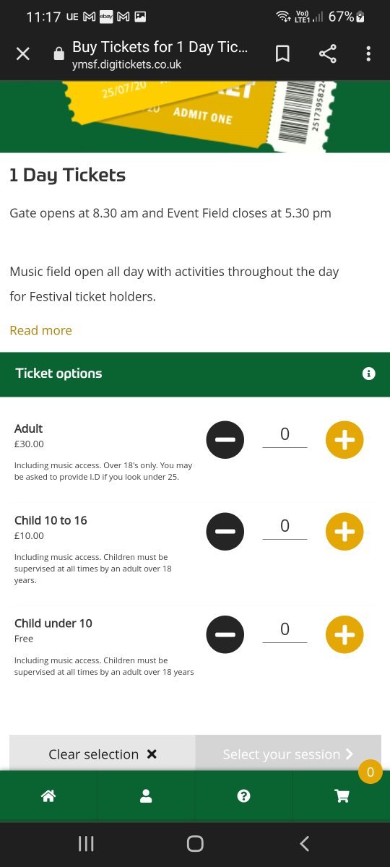Viewport: 390px width, 867px height.
Task: Decrease the Child under 10 quantity
Action: point(225,635)
